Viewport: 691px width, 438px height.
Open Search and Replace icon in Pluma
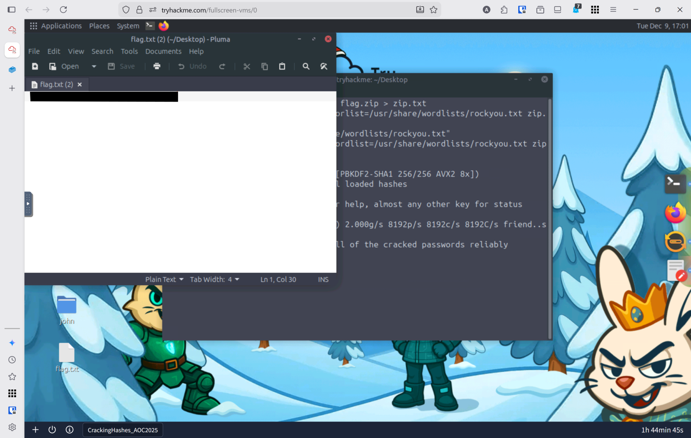324,66
